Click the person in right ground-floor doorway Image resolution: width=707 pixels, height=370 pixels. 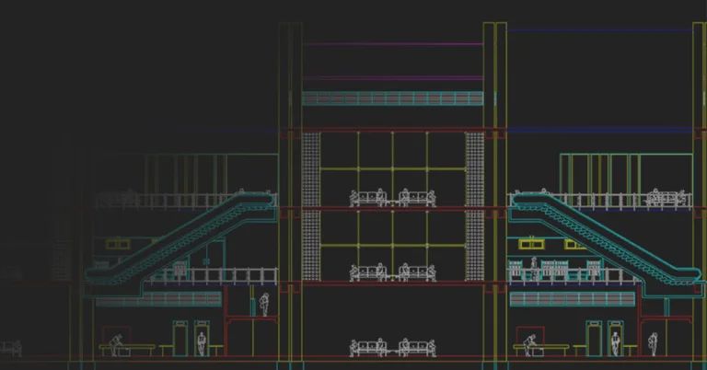[x=615, y=342]
